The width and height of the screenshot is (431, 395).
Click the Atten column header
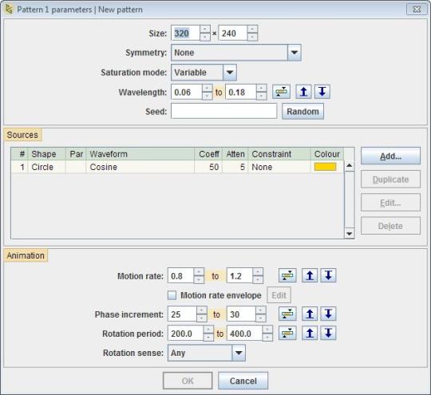click(235, 154)
